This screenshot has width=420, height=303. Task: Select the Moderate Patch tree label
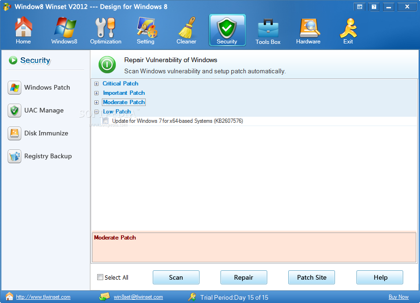pos(124,102)
